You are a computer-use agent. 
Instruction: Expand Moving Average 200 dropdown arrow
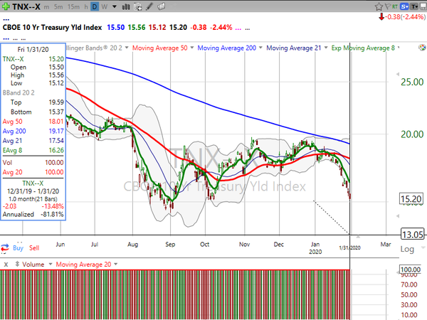pos(260,48)
